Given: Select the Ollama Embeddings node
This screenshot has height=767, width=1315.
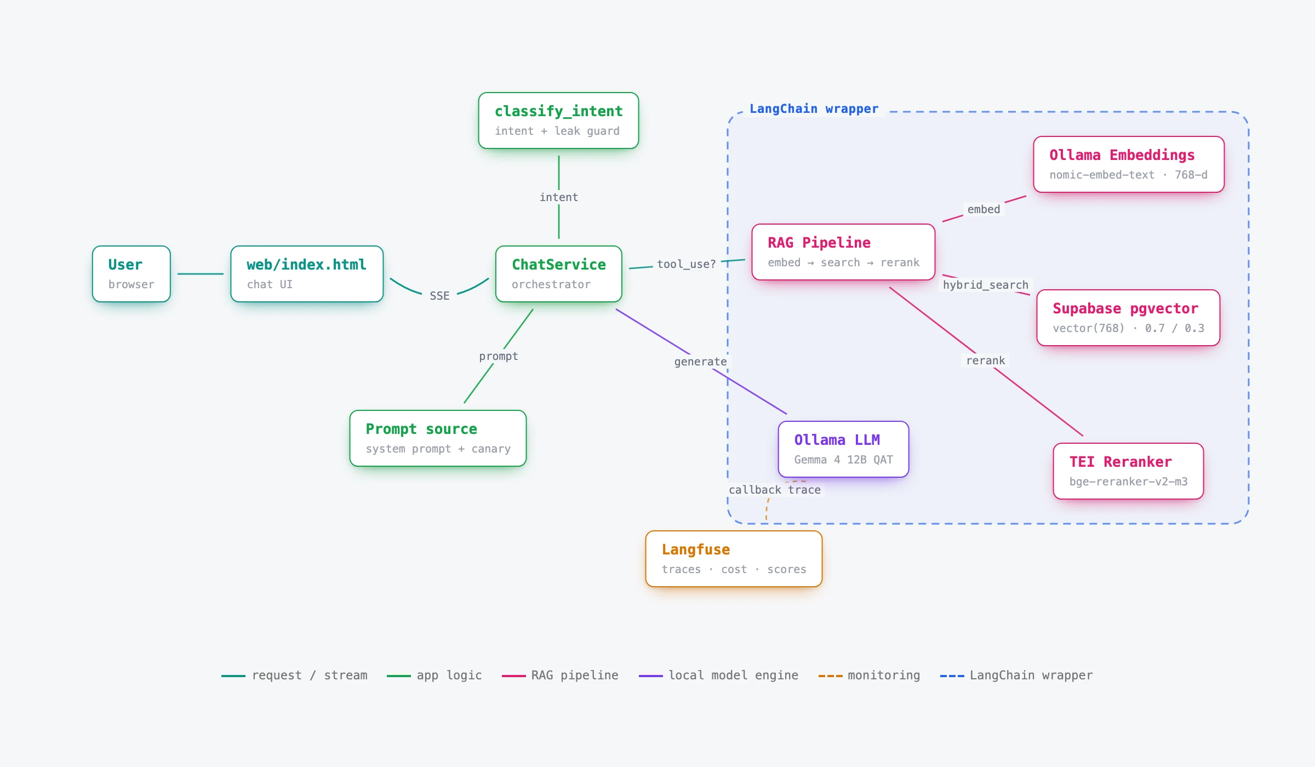Looking at the screenshot, I should point(1129,164).
